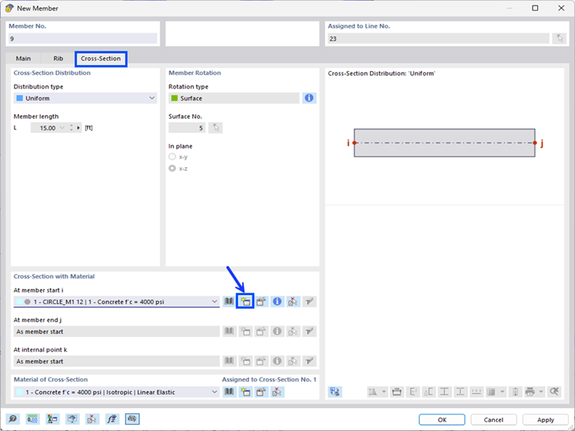Open view shape dropdown arrow in preview toolbar

(384, 392)
